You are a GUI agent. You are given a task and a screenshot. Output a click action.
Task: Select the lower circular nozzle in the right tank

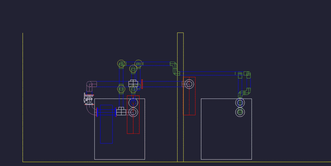click(240, 112)
